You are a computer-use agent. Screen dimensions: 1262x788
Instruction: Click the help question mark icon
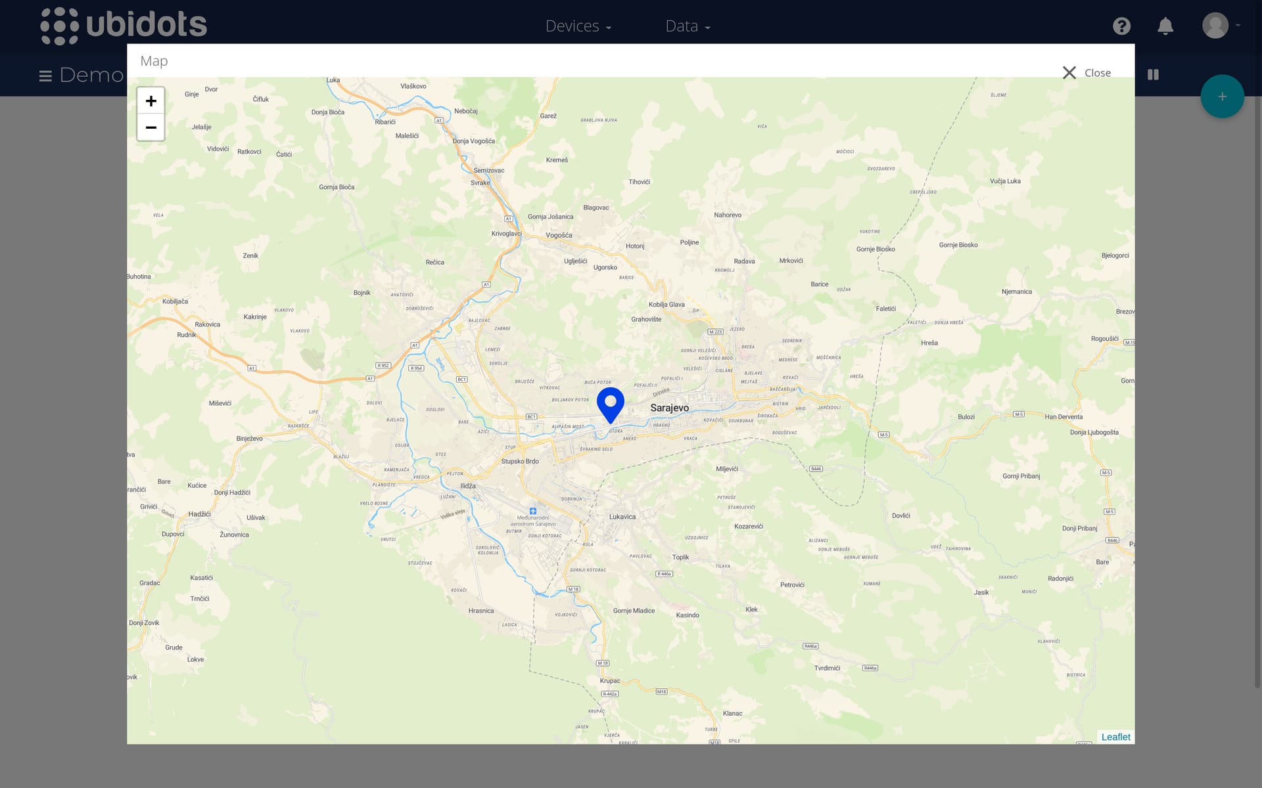[x=1122, y=26]
